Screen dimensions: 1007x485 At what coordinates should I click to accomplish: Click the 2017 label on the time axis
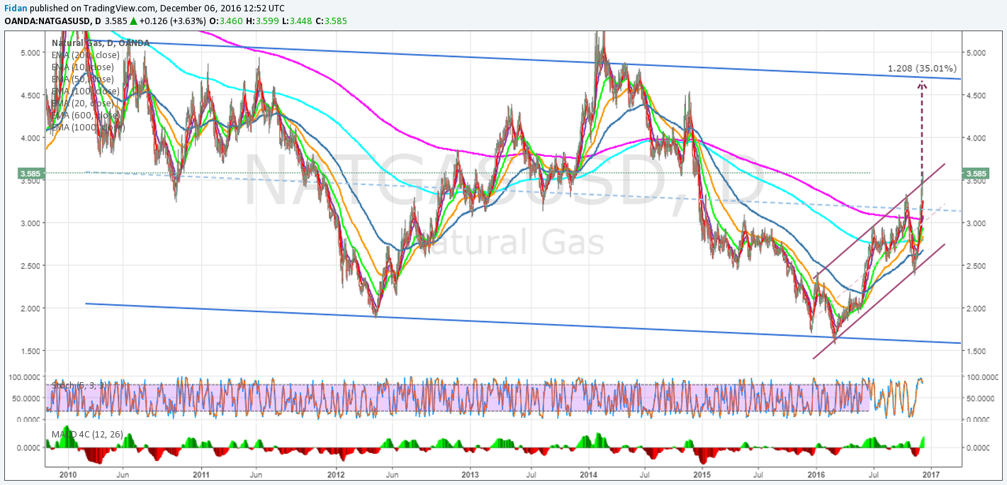[x=930, y=474]
